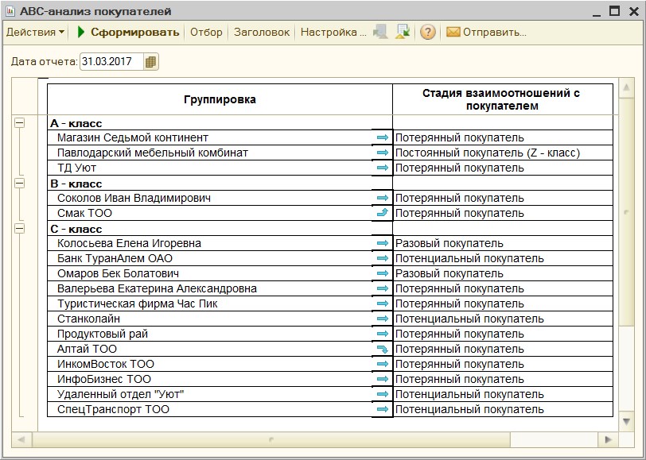This screenshot has width=646, height=460.
Task: Click the help question mark icon
Action: click(428, 33)
